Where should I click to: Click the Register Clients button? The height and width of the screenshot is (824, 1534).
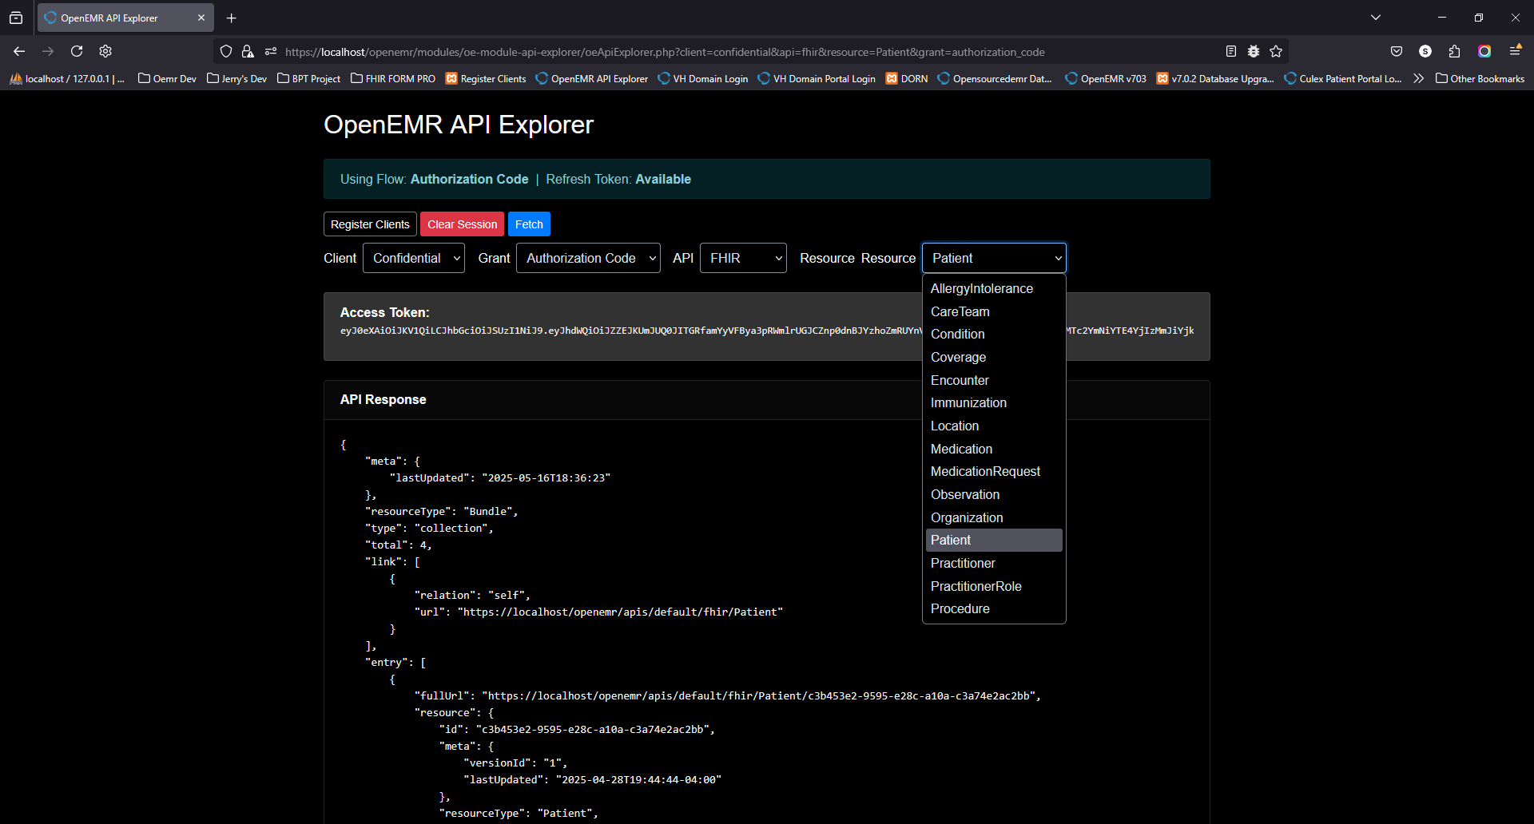coord(370,224)
